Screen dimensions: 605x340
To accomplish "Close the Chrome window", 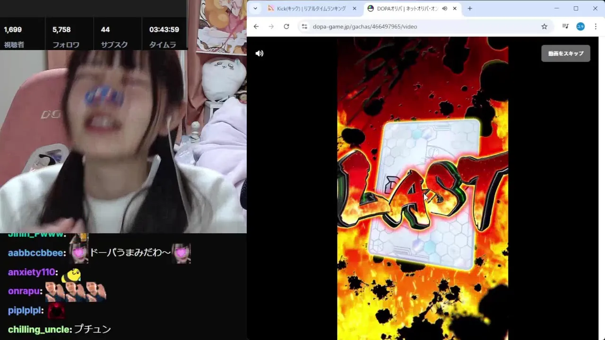I will [595, 8].
